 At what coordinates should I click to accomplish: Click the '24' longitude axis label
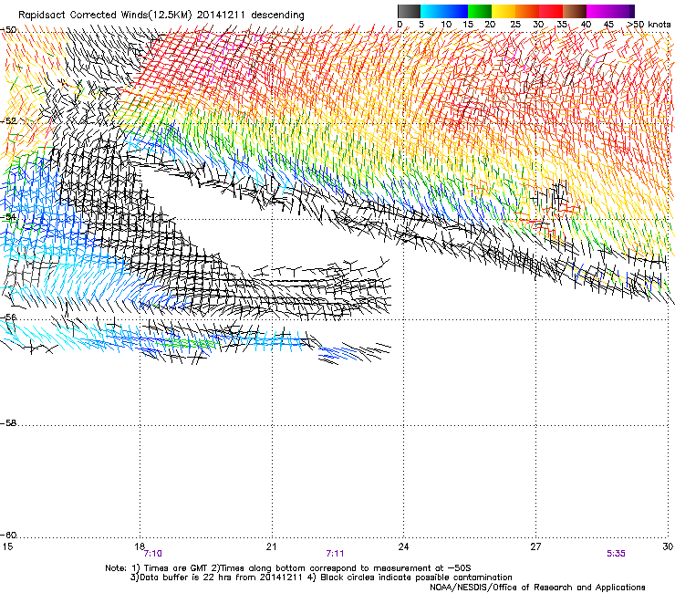[x=403, y=546]
